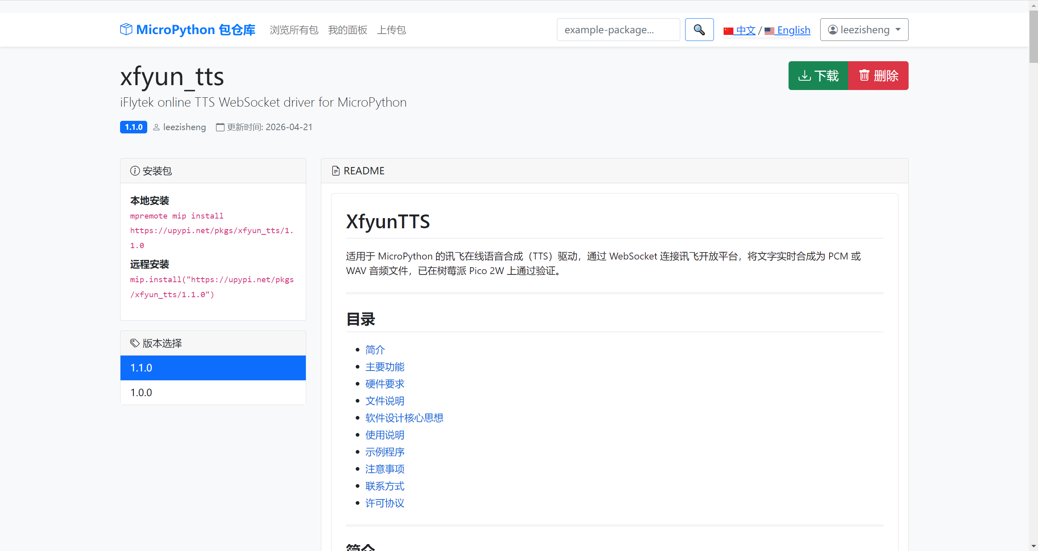This screenshot has width=1038, height=551.
Task: Switch language to English
Action: coord(793,30)
